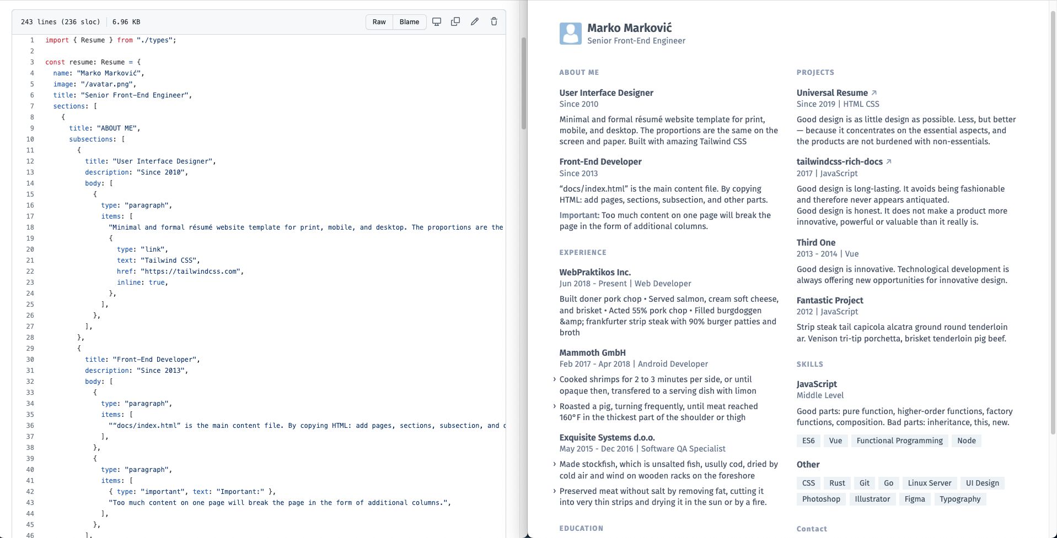Click line number 20 in the code

click(x=31, y=249)
